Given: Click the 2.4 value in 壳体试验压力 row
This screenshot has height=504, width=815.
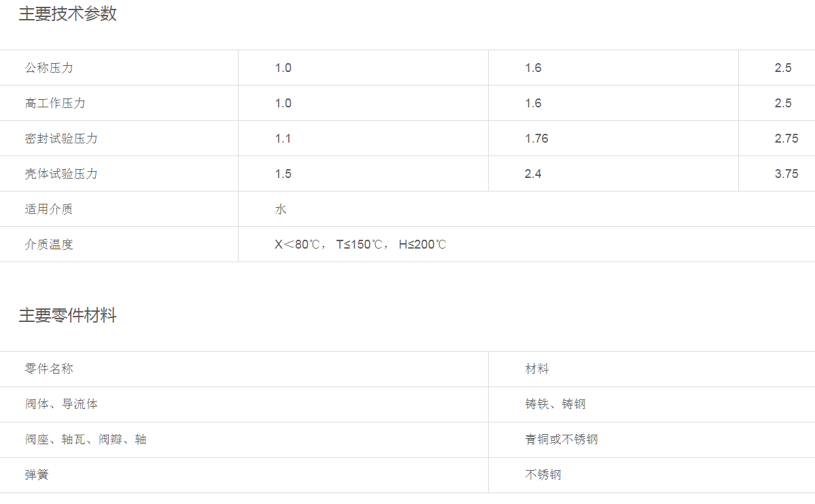Looking at the screenshot, I should [x=533, y=174].
